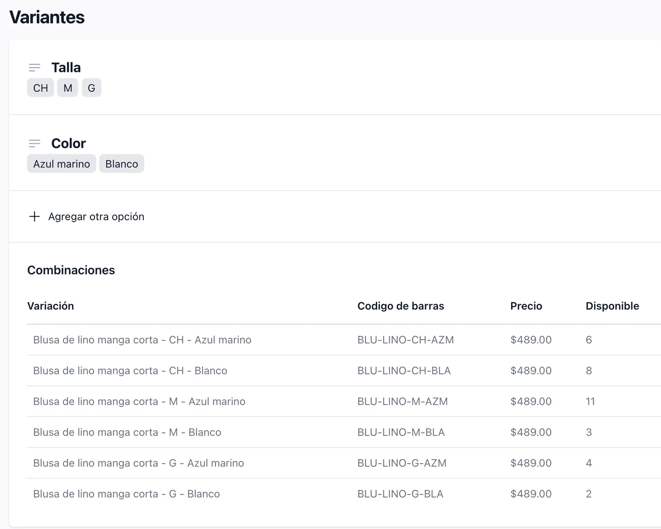Click the Combinaciones section heading
The width and height of the screenshot is (661, 529).
(x=71, y=270)
